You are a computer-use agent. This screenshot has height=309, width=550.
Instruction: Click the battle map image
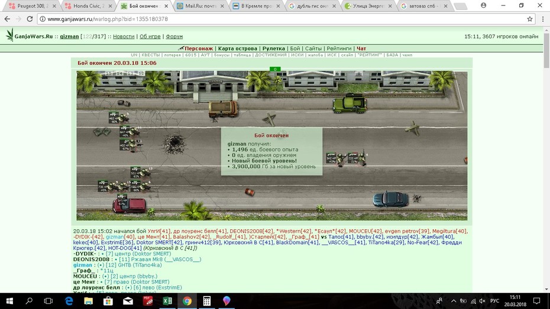(x=272, y=146)
